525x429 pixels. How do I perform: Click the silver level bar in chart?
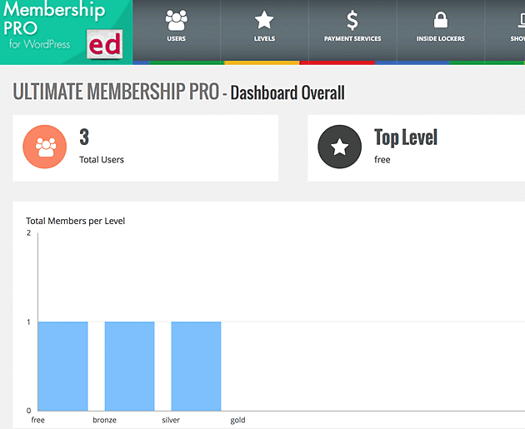[x=196, y=366]
